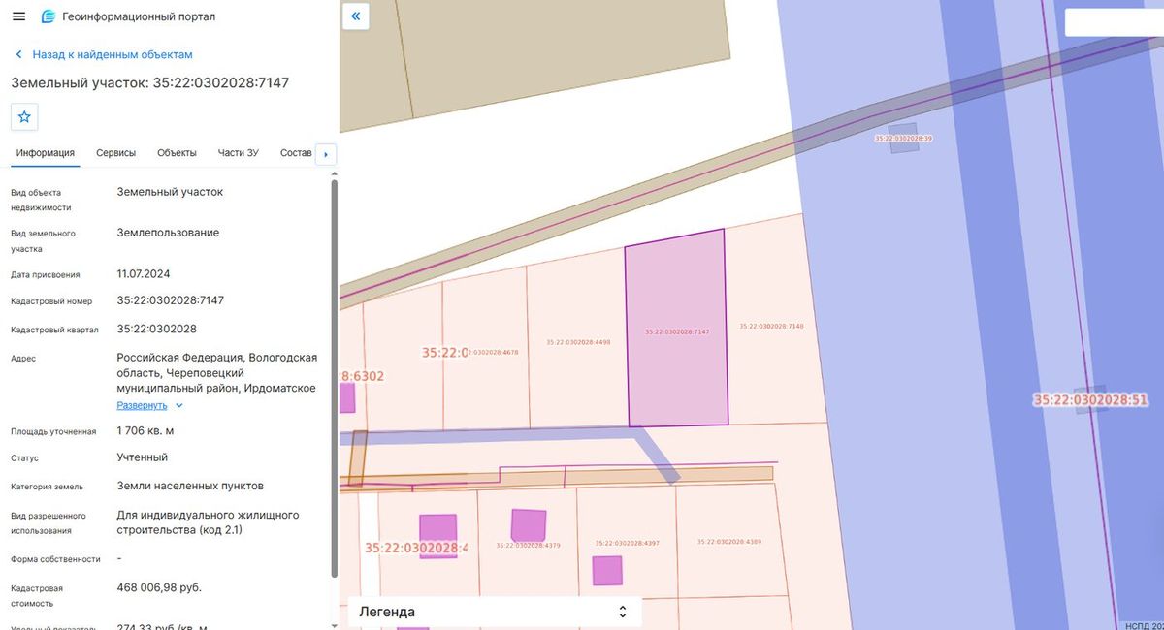The height and width of the screenshot is (630, 1164).
Task: Switch to the Состав tab
Action: pyautogui.click(x=296, y=153)
